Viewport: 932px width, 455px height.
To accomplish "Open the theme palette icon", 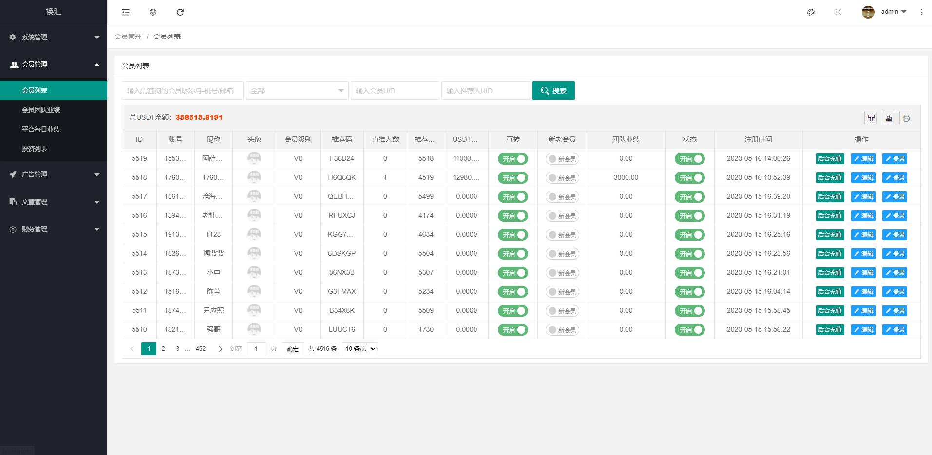I will point(811,12).
